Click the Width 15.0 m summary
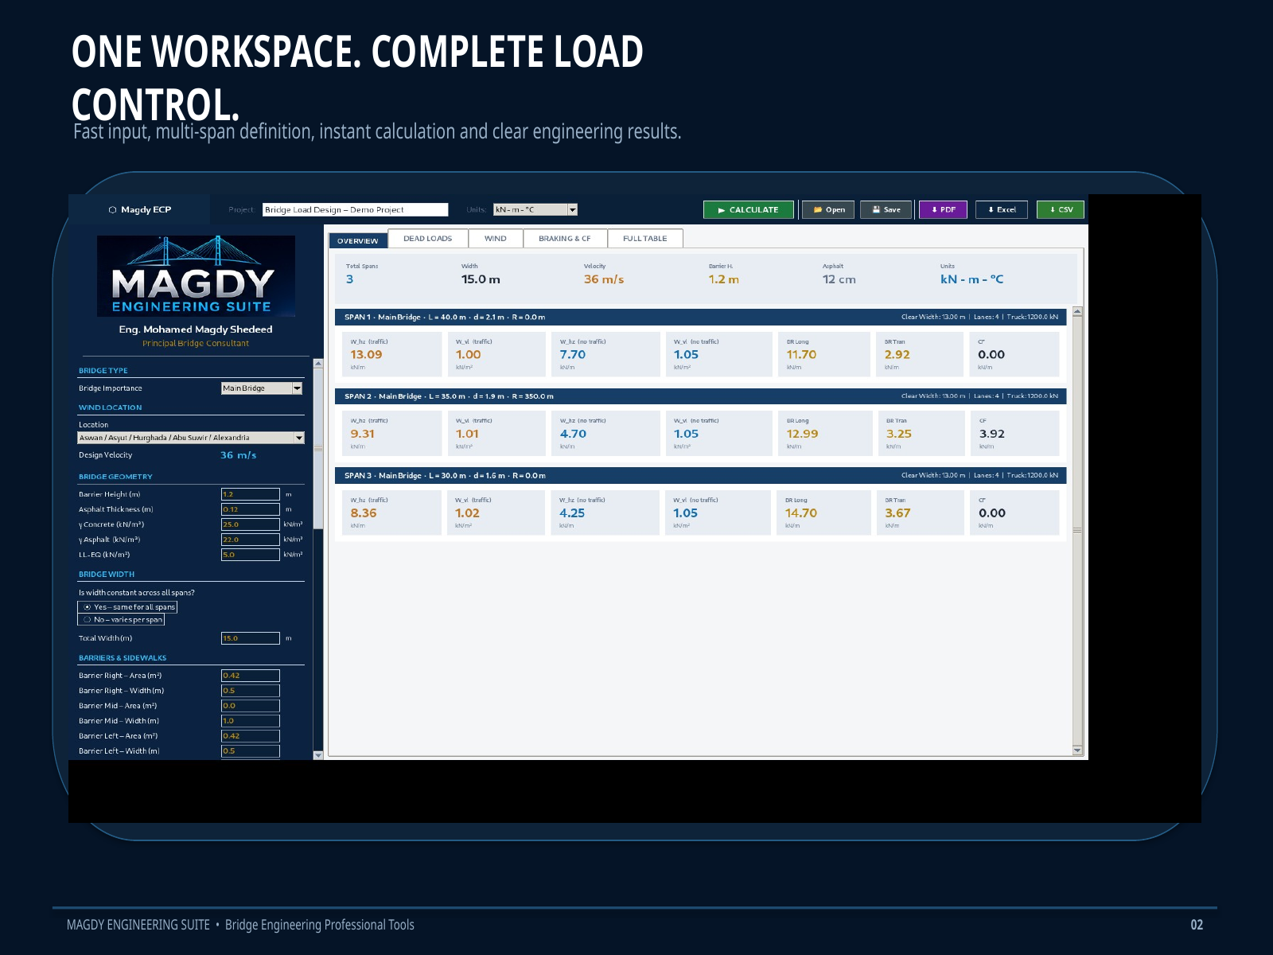The image size is (1273, 955). click(481, 279)
